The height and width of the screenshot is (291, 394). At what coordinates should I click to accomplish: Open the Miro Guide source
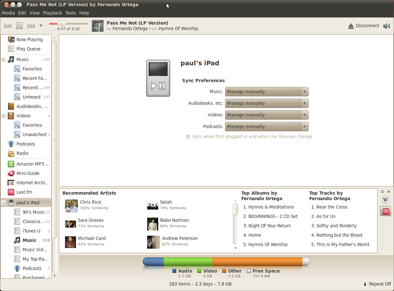pos(26,173)
